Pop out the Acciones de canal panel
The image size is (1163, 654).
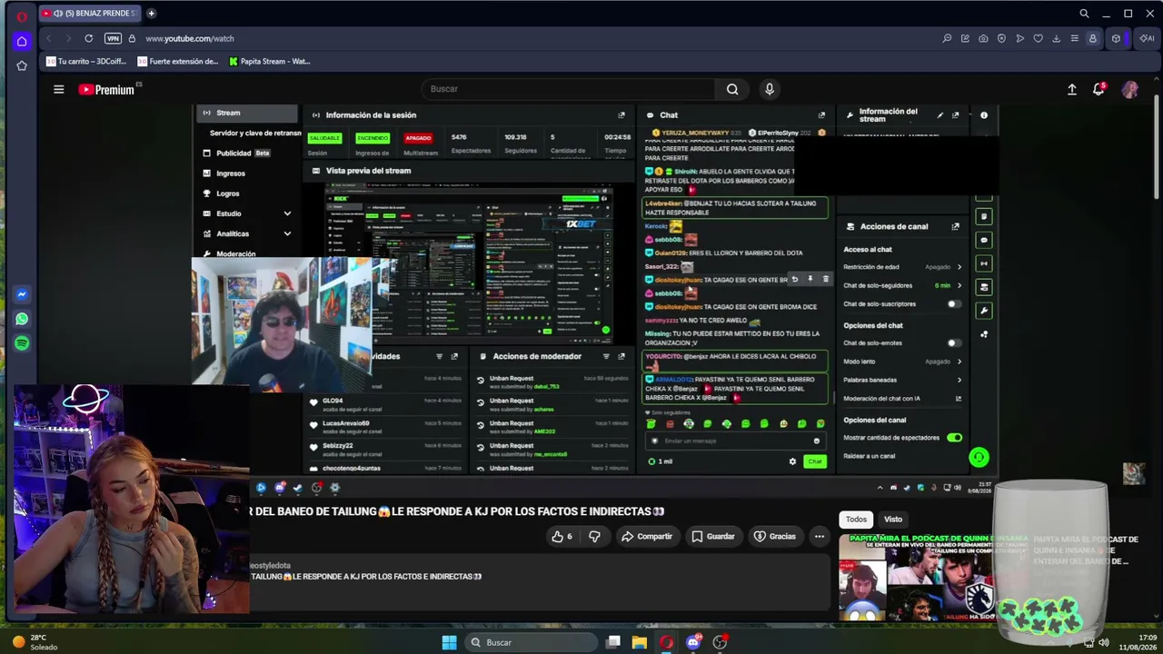pos(955,226)
